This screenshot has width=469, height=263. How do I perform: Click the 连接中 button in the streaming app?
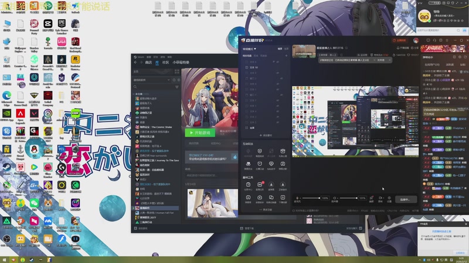tap(406, 199)
